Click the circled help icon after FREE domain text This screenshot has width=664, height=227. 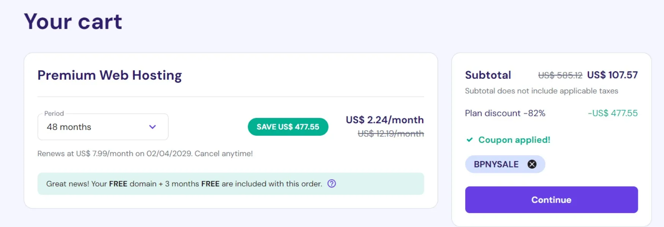point(331,183)
